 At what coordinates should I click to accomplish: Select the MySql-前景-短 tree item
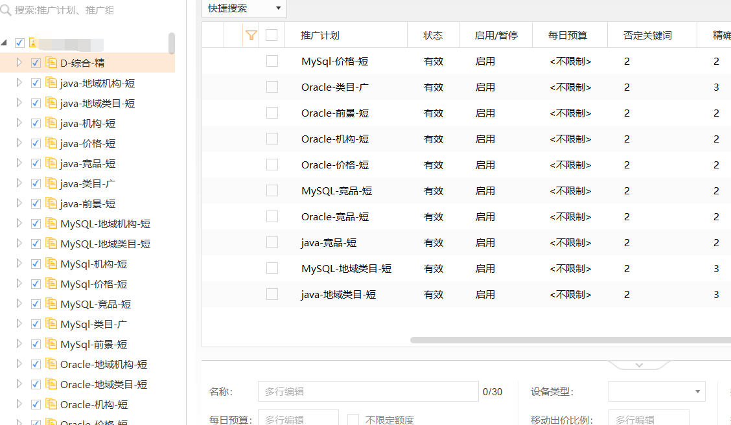point(94,345)
